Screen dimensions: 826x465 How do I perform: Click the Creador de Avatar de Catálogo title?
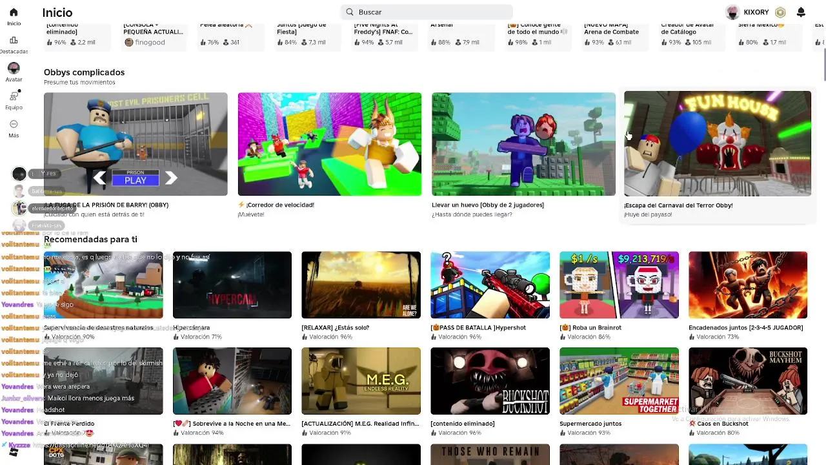(687, 28)
